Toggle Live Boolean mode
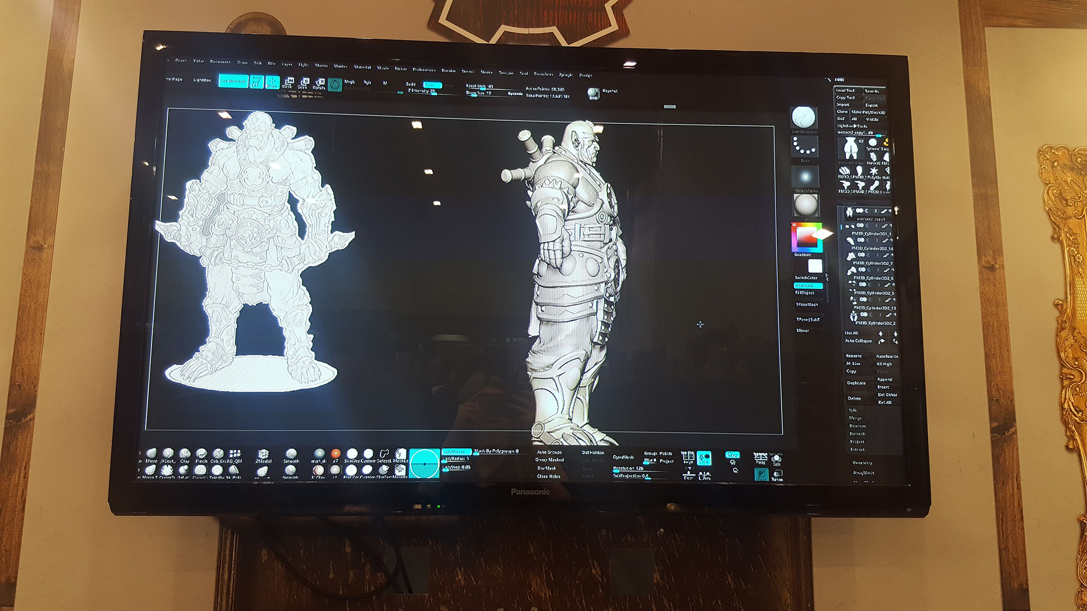1087x611 pixels. [x=233, y=81]
